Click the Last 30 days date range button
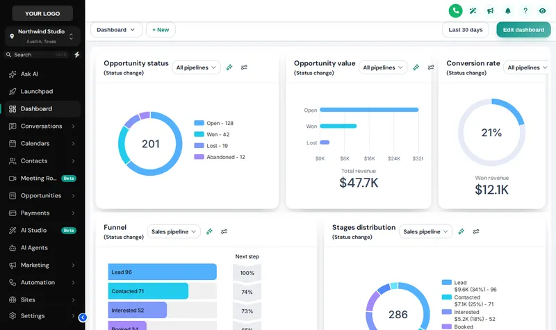556x330 pixels. click(466, 30)
